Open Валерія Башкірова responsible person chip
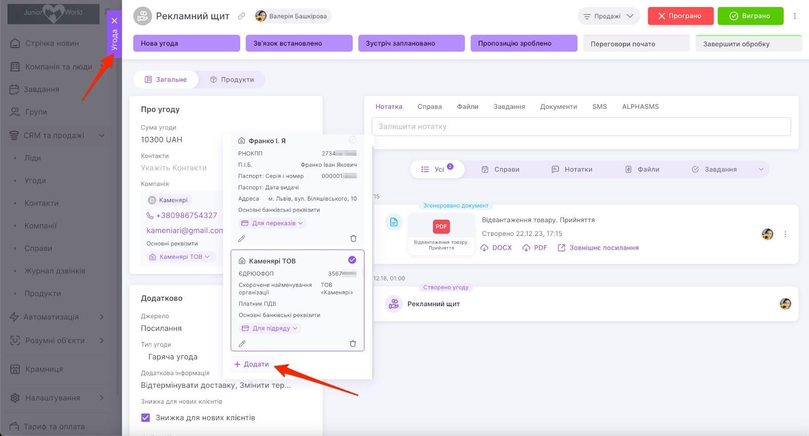This screenshot has width=809, height=436. pos(292,16)
